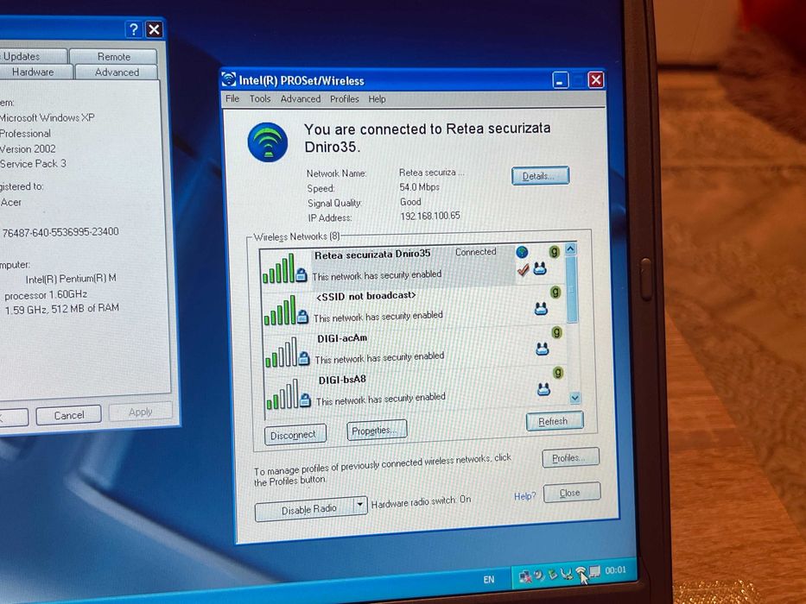Open the Help menu

click(x=377, y=99)
